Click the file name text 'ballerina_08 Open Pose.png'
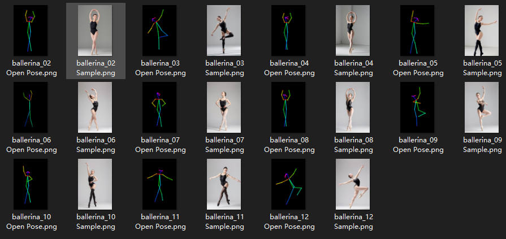The image size is (506, 239). (289, 145)
